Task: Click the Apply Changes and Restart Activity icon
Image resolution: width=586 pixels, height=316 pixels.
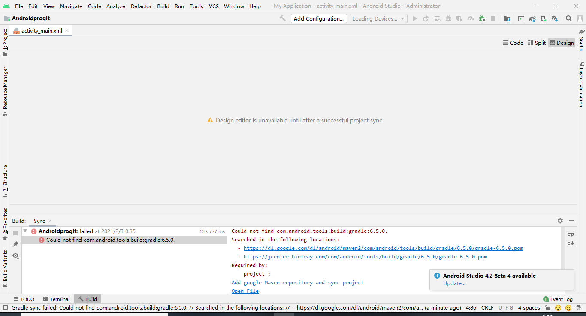Action: point(426,18)
